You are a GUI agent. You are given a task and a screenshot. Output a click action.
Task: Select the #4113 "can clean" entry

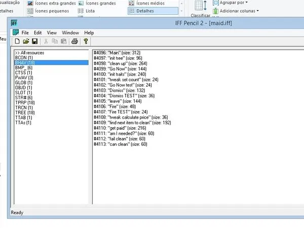[x=121, y=144]
